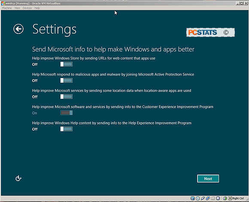
Task: Click the keyboard capture host key icon
Action: tap(230, 198)
